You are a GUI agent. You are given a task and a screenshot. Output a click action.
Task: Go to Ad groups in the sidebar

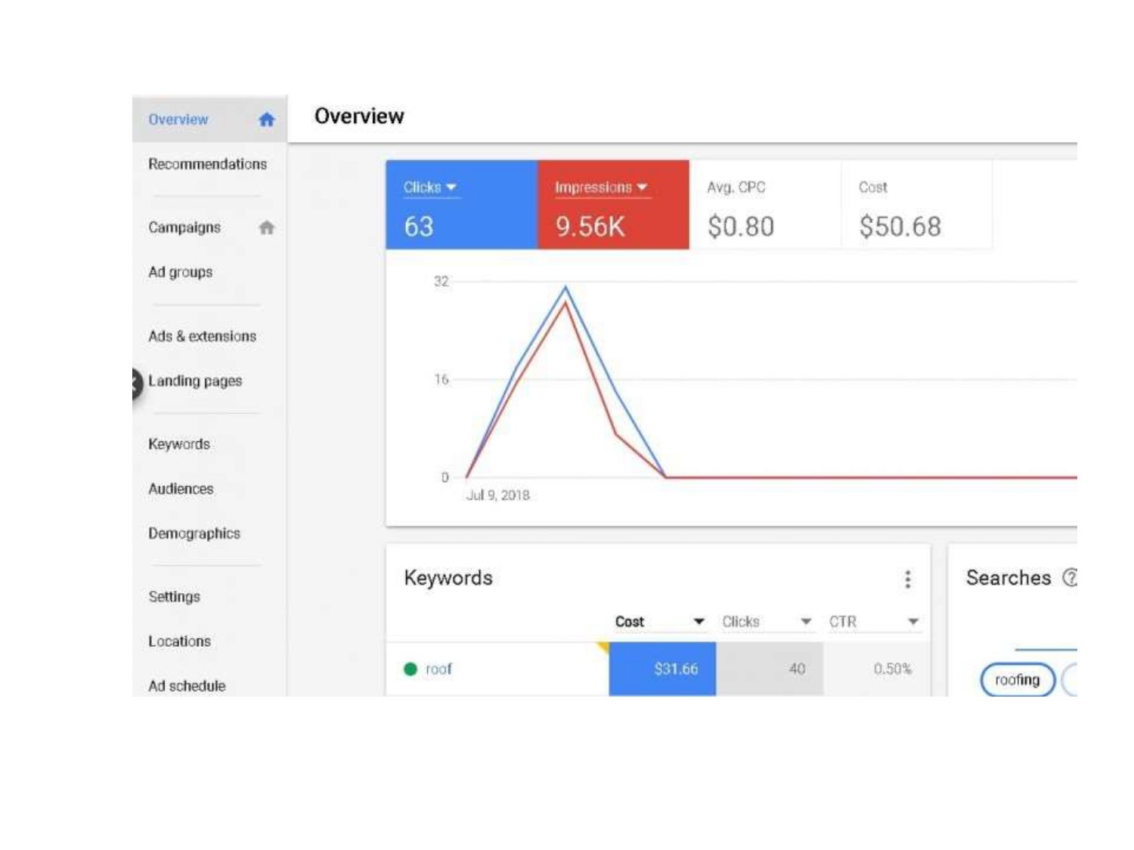[x=180, y=272]
